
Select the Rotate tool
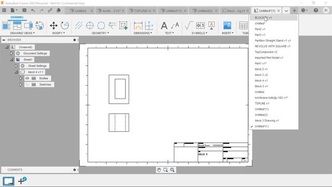[65, 25]
